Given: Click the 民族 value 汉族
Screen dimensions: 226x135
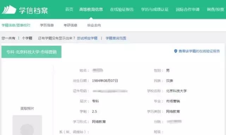Looking at the screenshot, I should point(169,81).
